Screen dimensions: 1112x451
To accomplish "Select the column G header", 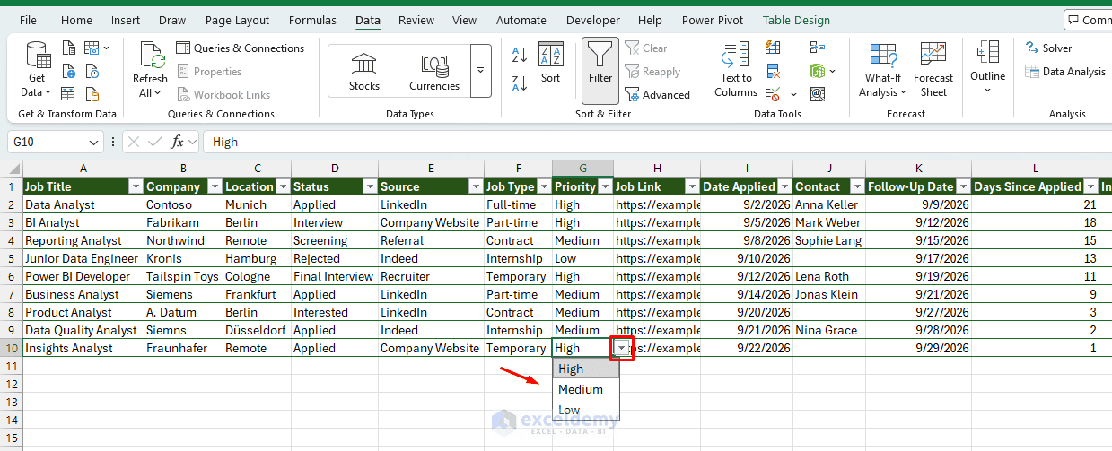I will 582,168.
